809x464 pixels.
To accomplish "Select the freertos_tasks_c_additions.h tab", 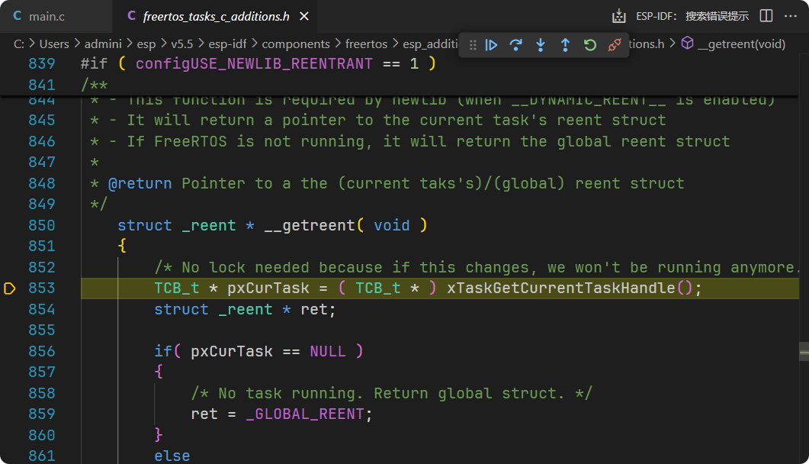I will click(x=215, y=16).
